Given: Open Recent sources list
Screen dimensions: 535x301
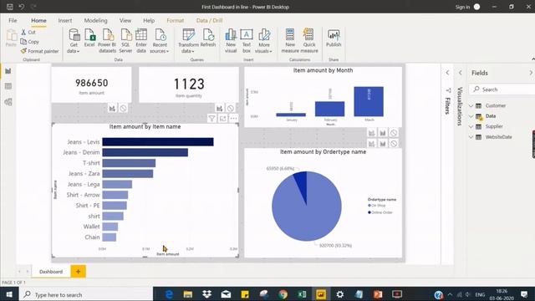Looking at the screenshot, I should tap(160, 41).
